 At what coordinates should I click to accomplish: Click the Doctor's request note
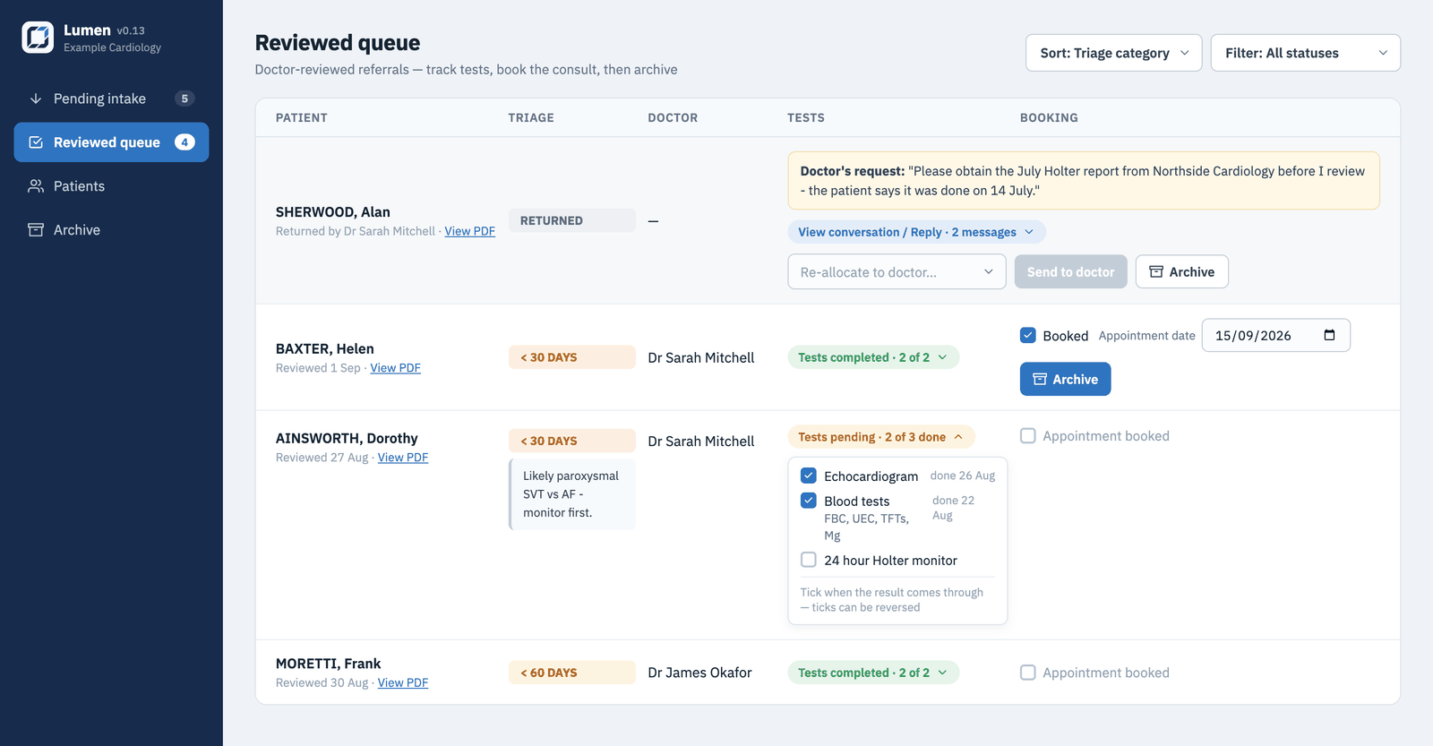click(1084, 181)
